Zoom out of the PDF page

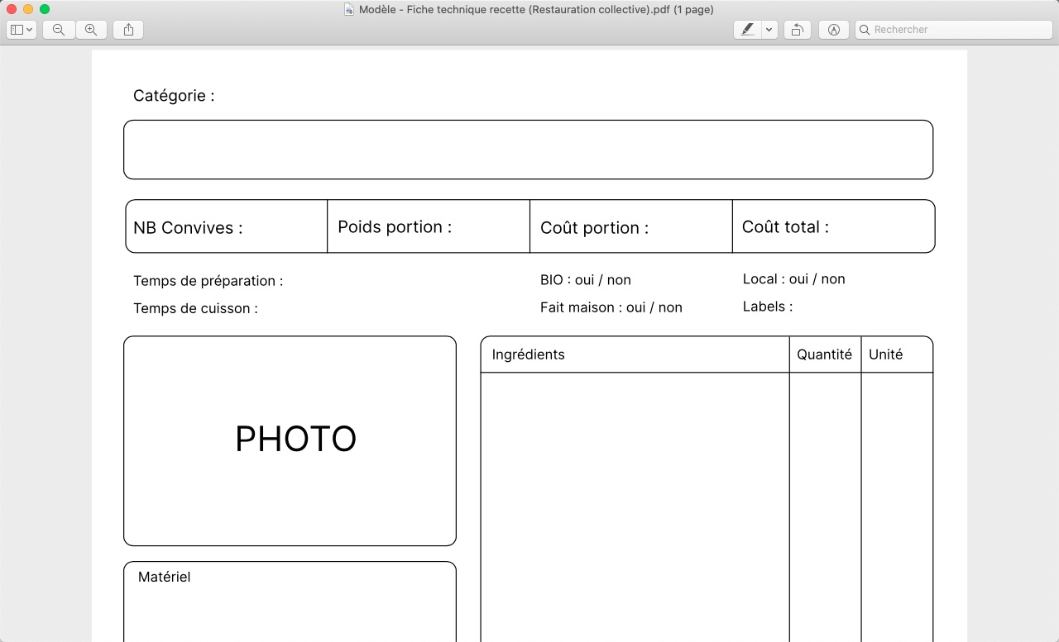[59, 30]
